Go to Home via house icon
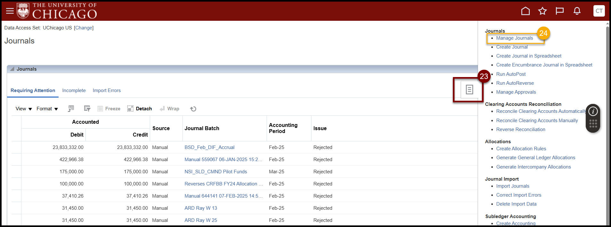The image size is (611, 227). click(x=525, y=11)
